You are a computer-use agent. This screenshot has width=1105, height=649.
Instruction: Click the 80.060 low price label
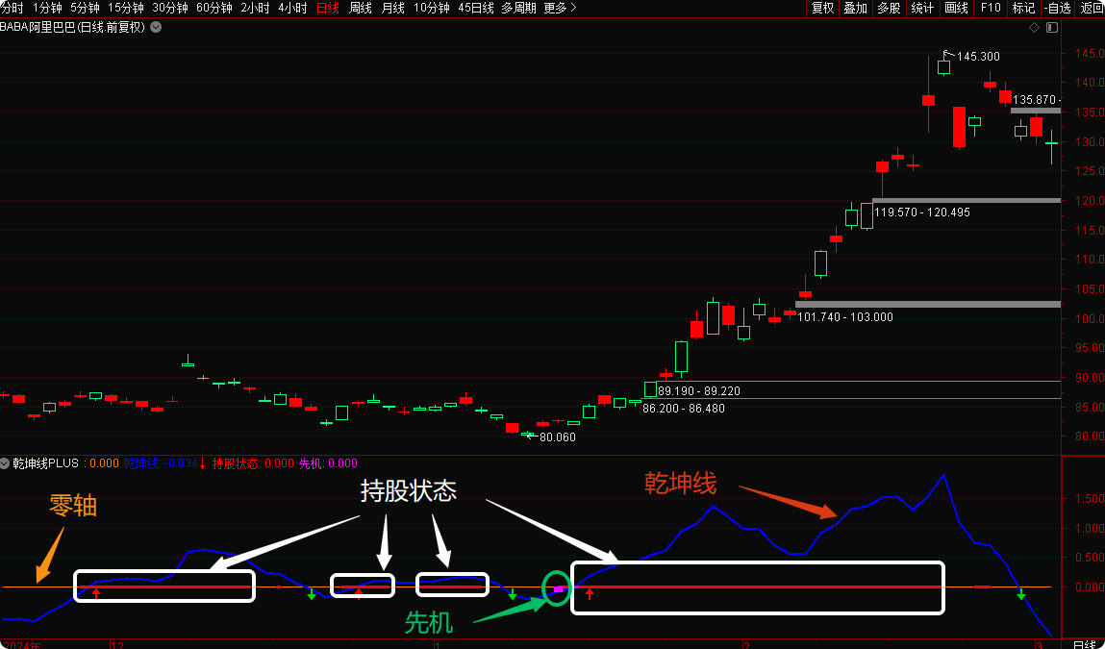pos(558,437)
